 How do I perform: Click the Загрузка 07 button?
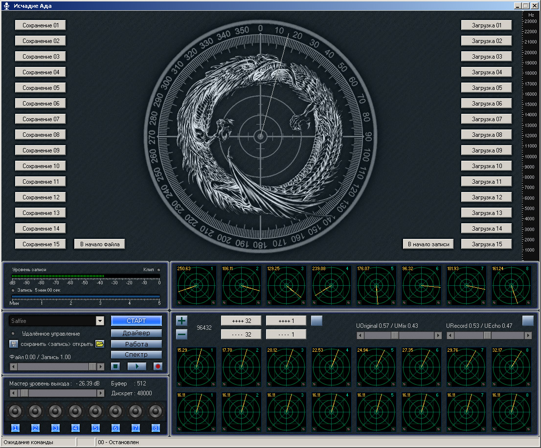point(487,119)
